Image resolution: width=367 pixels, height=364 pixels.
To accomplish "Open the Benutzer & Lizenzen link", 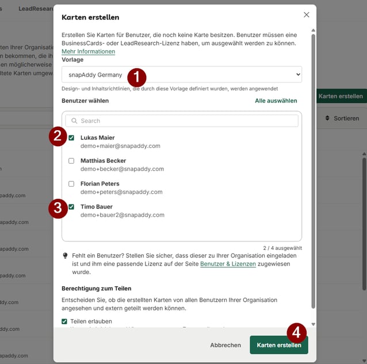I will [228, 264].
